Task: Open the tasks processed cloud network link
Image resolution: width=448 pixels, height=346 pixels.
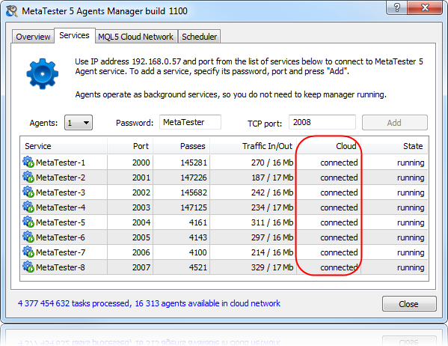Action: click(x=149, y=303)
